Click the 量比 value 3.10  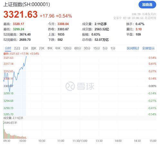click(138, 29)
